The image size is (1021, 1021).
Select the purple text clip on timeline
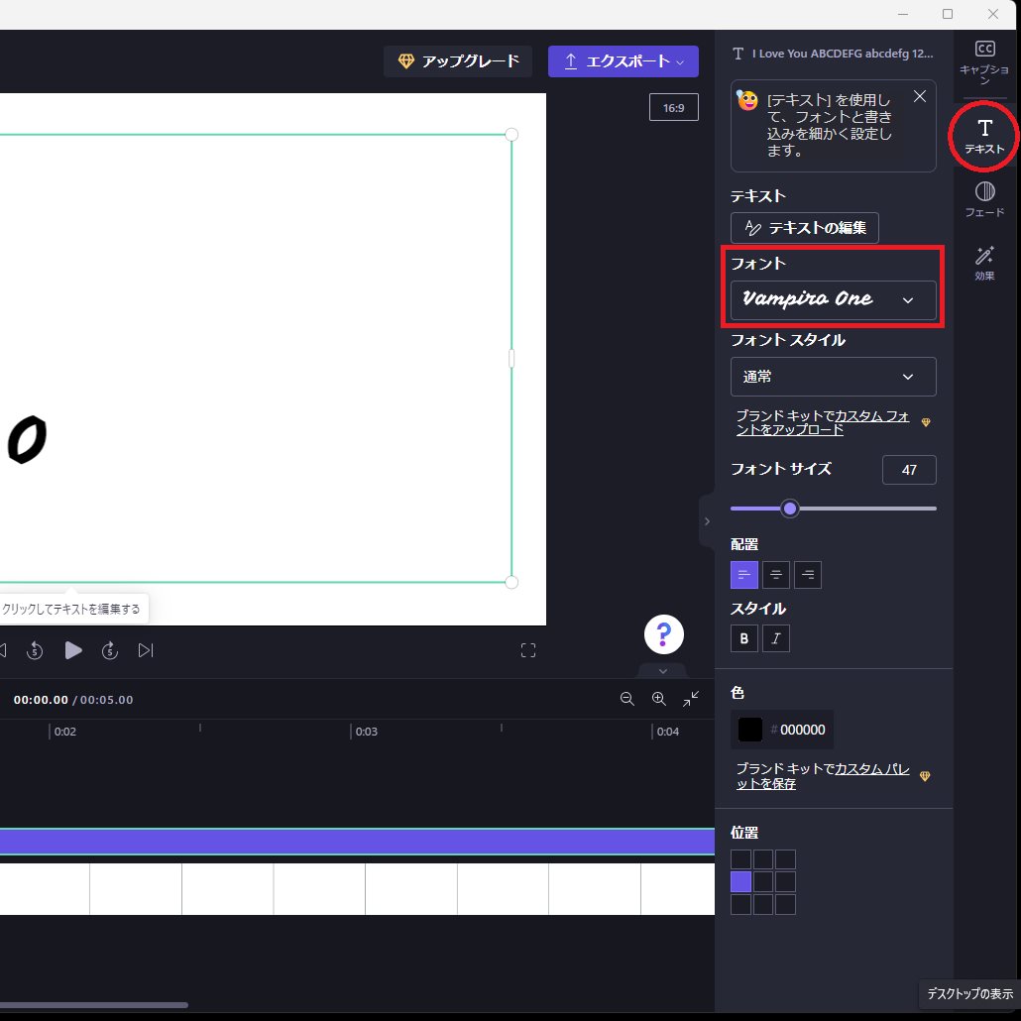(357, 842)
